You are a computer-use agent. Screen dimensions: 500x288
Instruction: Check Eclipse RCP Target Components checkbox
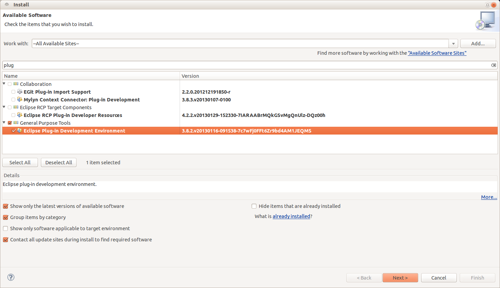click(x=10, y=107)
